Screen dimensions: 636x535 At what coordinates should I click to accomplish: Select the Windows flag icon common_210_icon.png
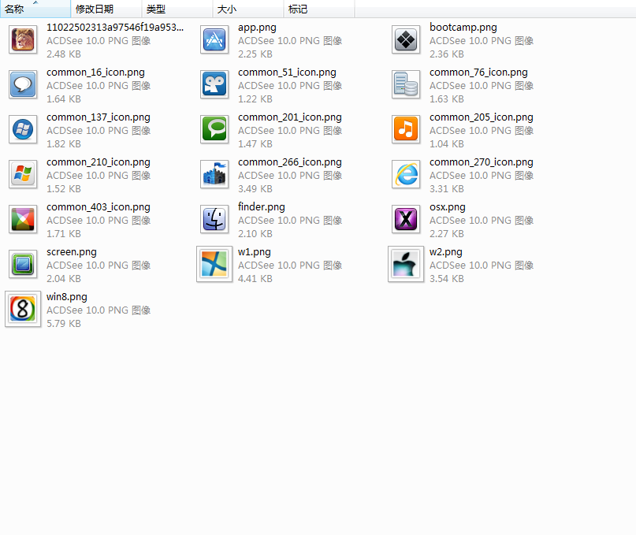23,174
